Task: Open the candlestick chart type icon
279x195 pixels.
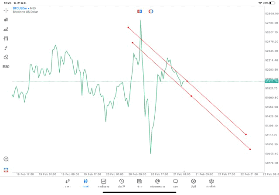Action: pyautogui.click(x=6, y=20)
